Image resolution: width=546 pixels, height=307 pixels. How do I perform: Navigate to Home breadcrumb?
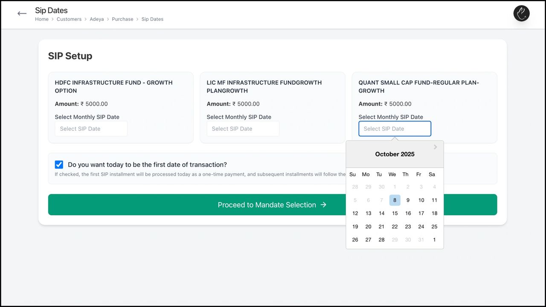point(42,19)
